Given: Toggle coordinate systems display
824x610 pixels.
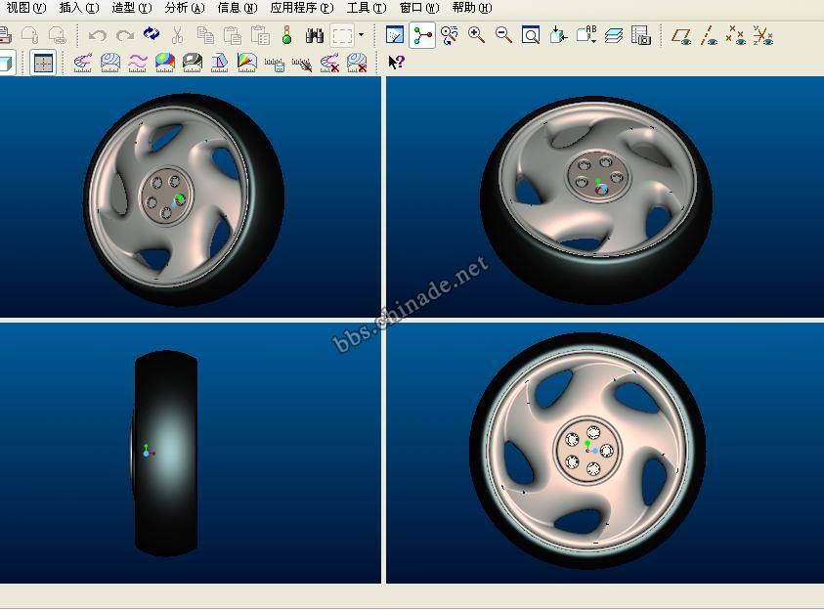Looking at the screenshot, I should [763, 36].
